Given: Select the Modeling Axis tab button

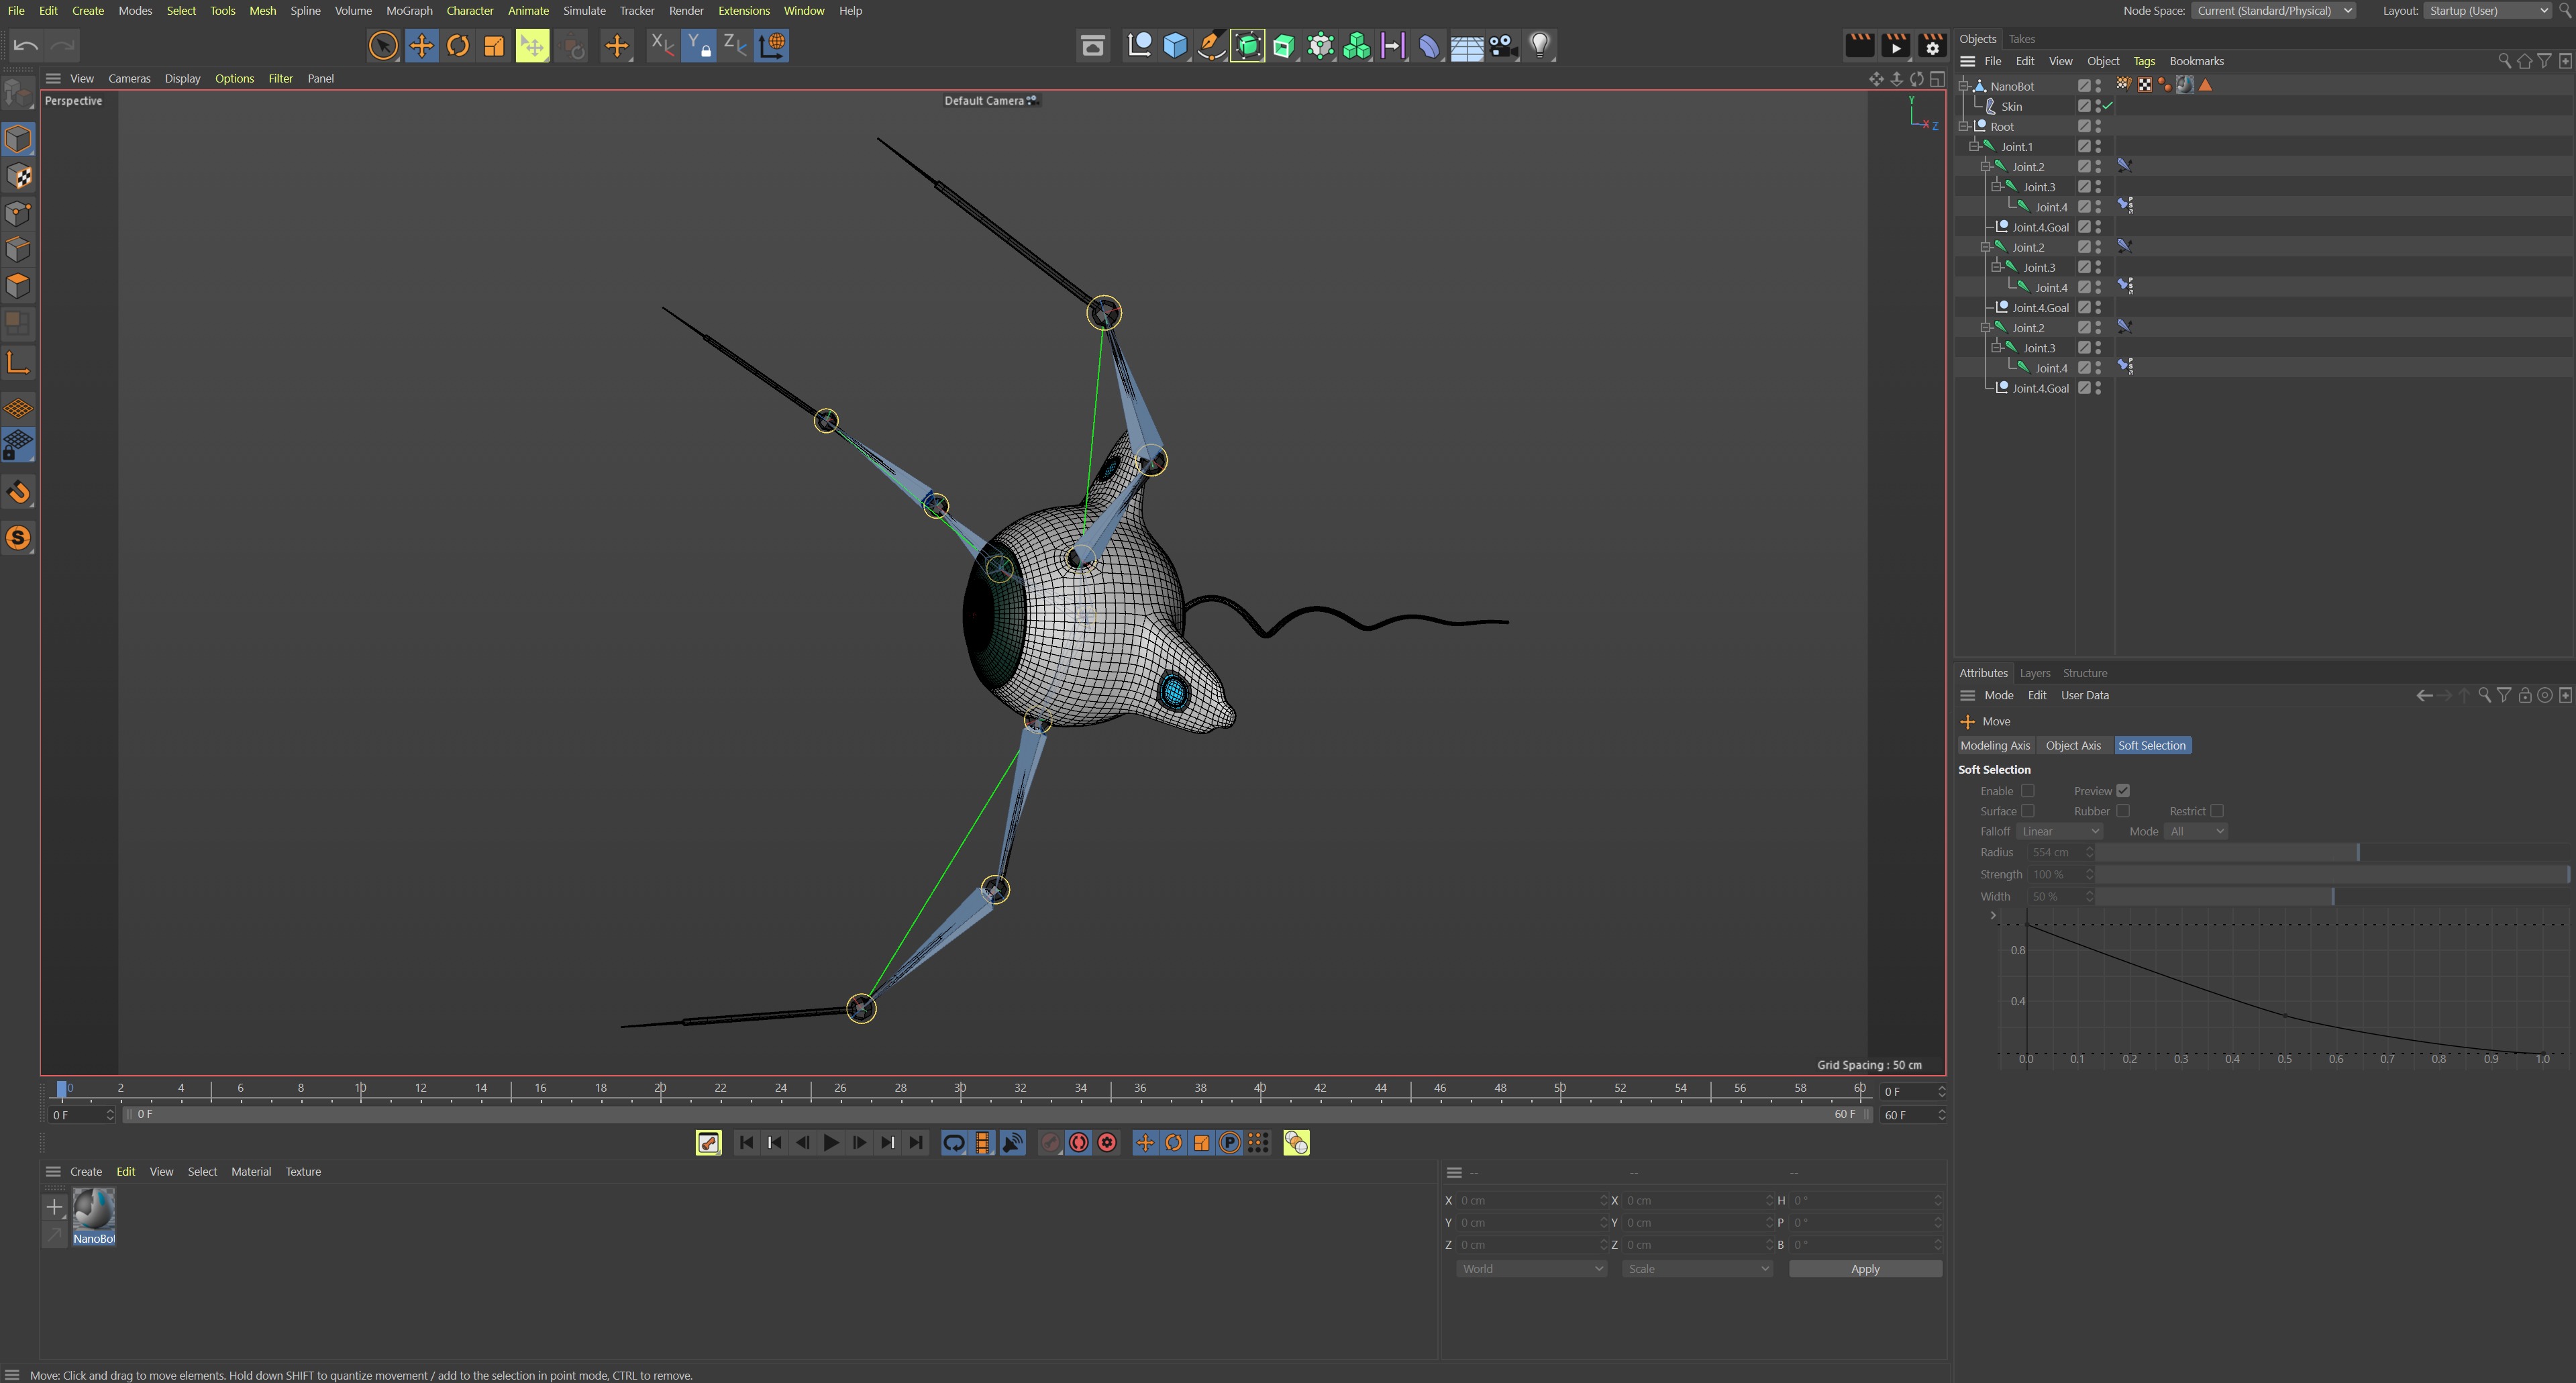Looking at the screenshot, I should point(1995,745).
